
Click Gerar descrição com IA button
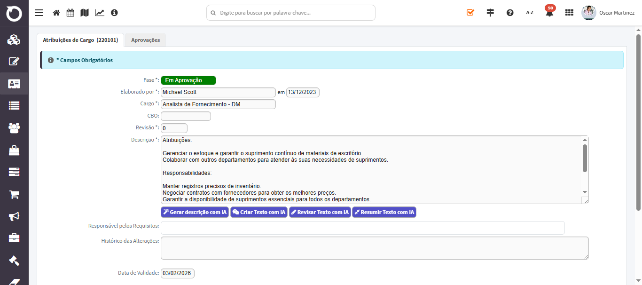(195, 212)
